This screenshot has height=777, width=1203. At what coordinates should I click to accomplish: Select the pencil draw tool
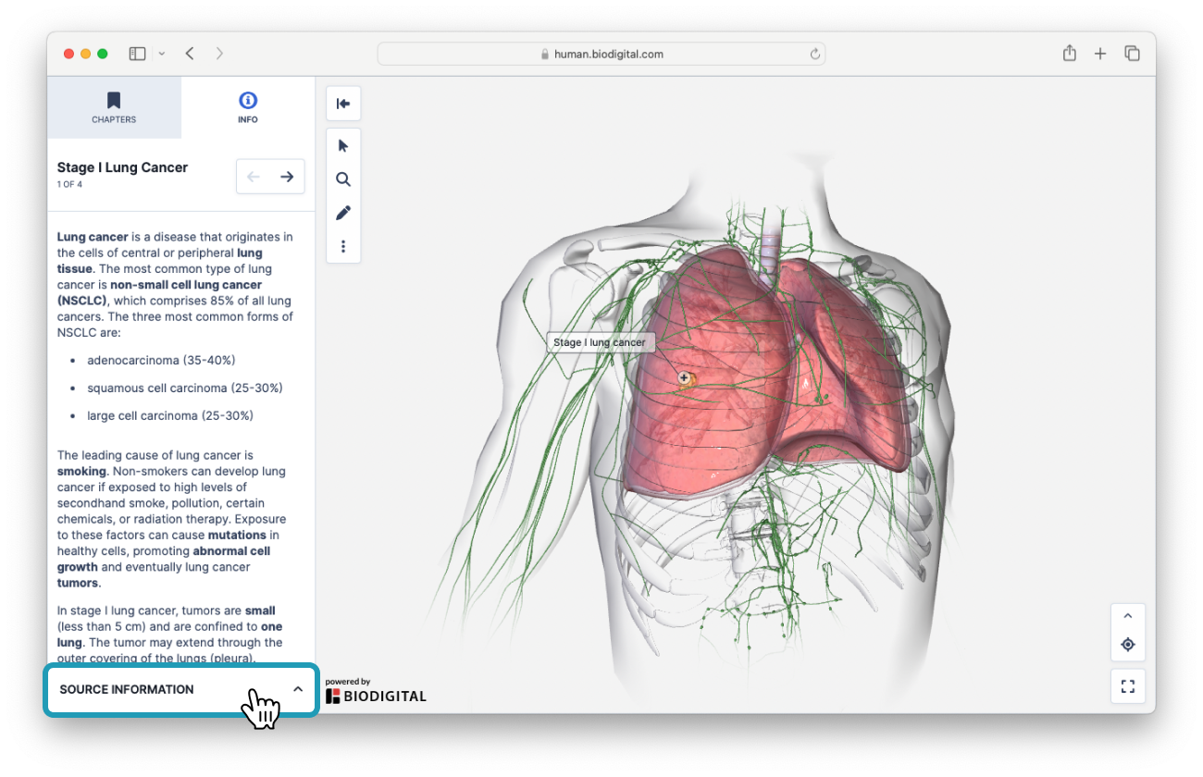tap(343, 213)
